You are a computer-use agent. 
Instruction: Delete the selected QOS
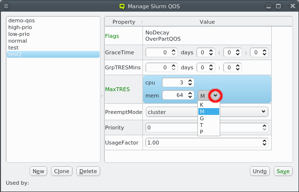[88, 171]
